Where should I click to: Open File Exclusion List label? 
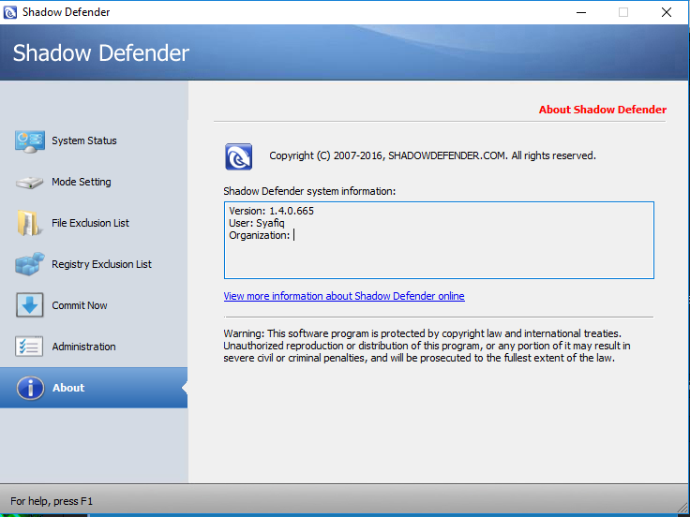(x=90, y=223)
